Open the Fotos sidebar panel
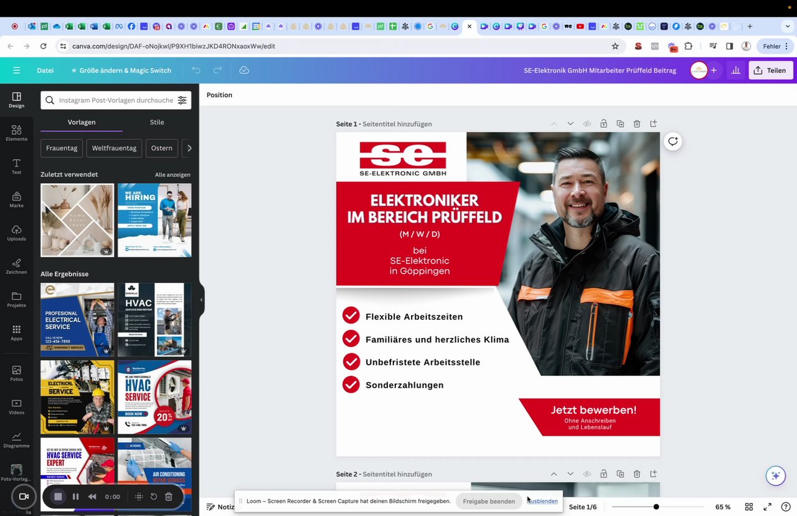This screenshot has height=516, width=797. (x=17, y=373)
